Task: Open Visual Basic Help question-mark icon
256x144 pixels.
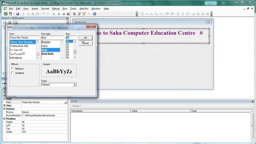Action: coord(94,14)
